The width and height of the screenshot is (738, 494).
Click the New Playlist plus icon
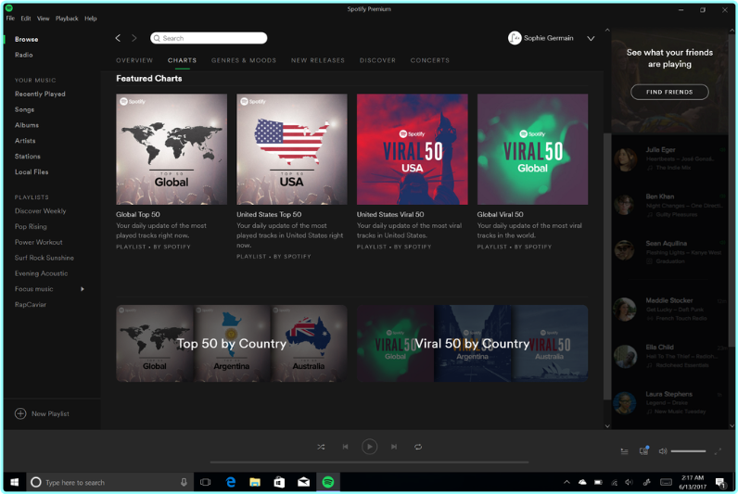(x=20, y=413)
